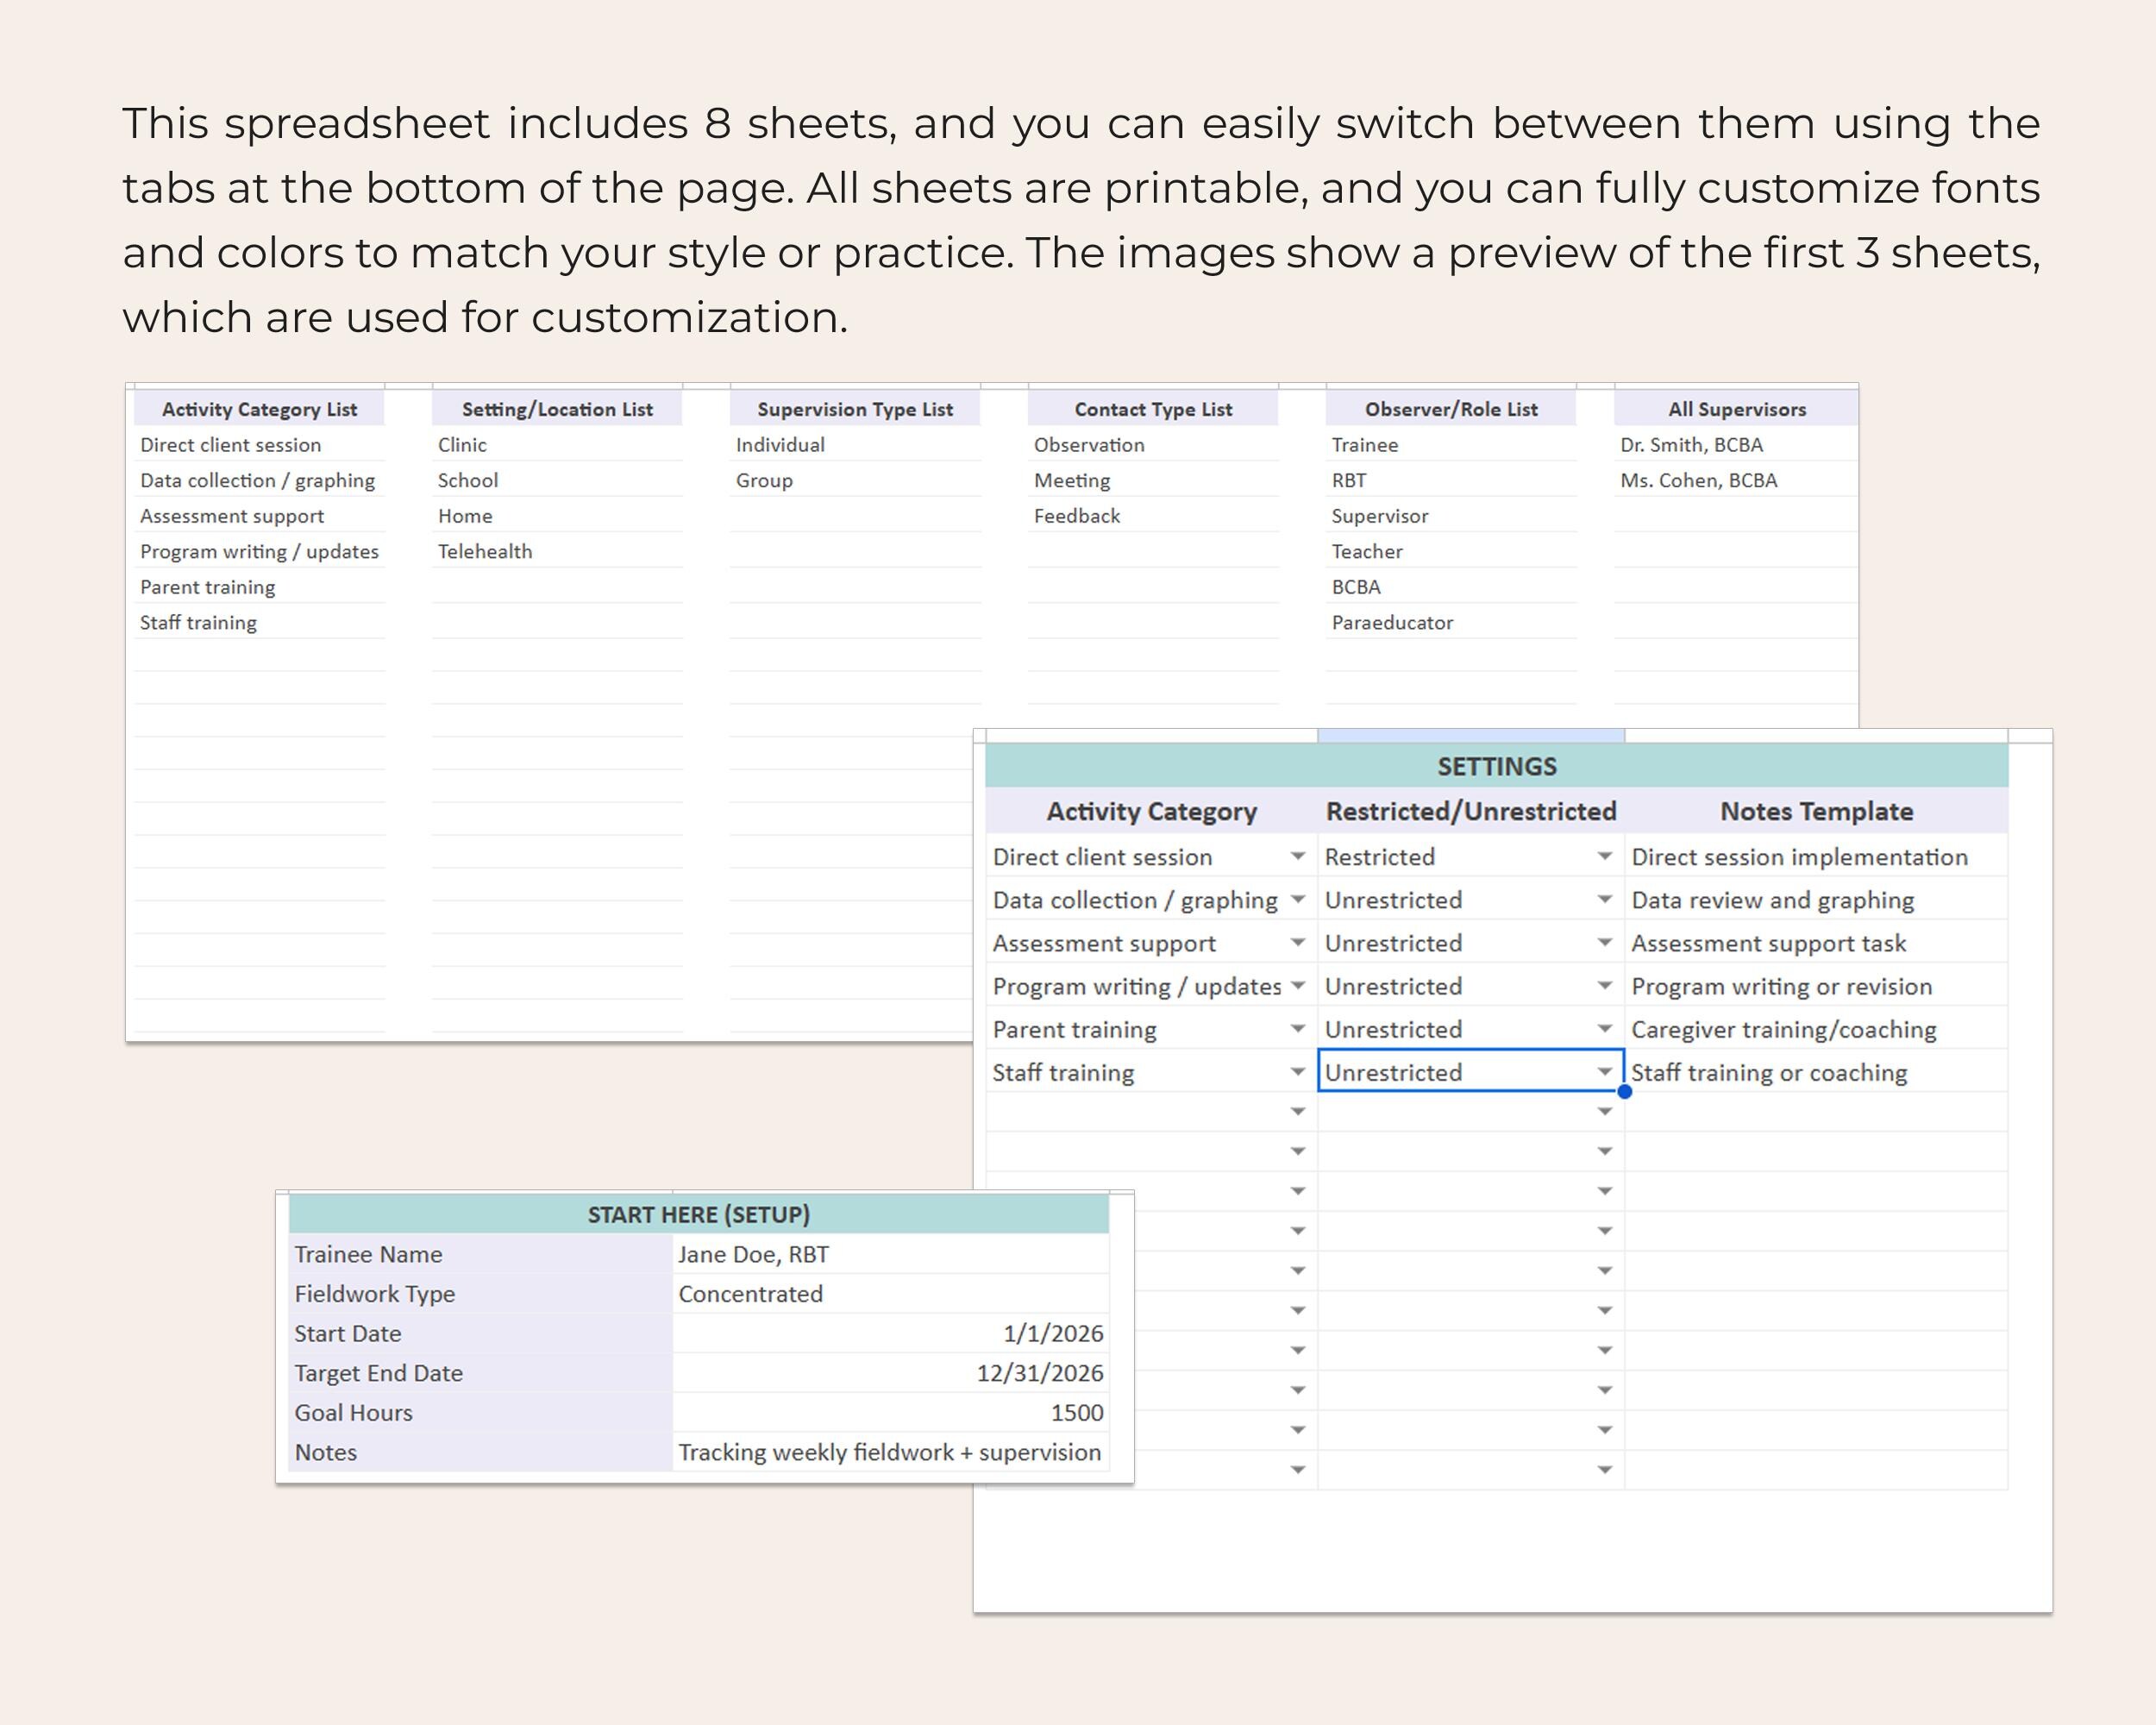2156x1725 pixels.
Task: Select the Paraeducator role cell
Action: 1451,622
